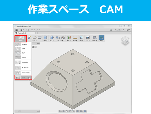Choose CAM workspace from menu
Viewport: 151px width, 114px height.
pyautogui.click(x=23, y=78)
